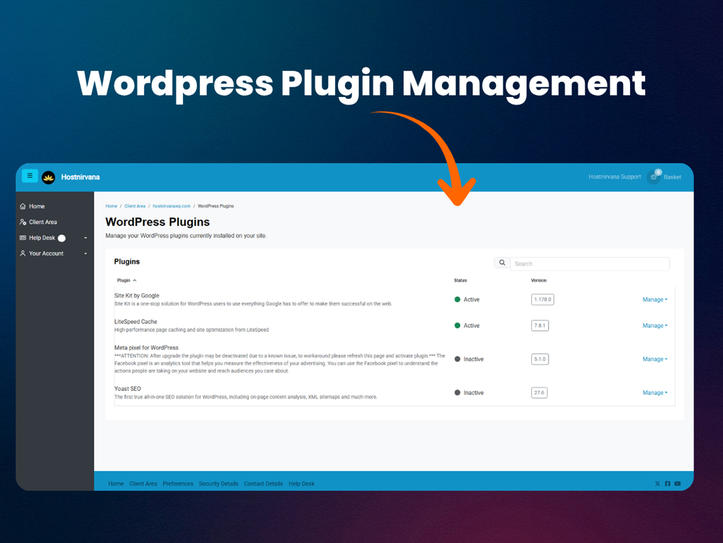This screenshot has height=543, width=723.
Task: Click the Client Area people icon
Action: 23,222
